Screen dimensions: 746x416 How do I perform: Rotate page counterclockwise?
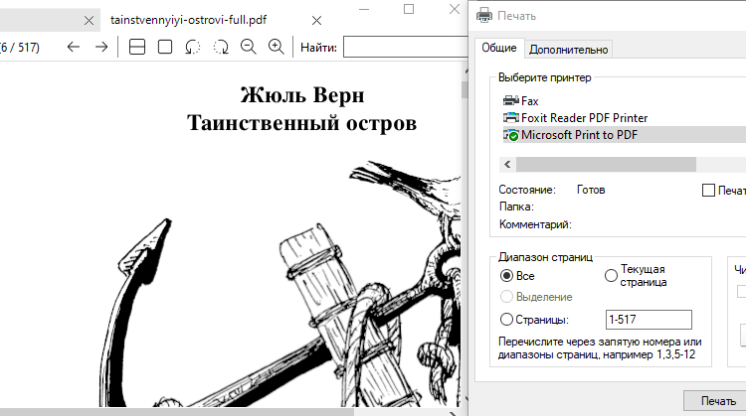(193, 47)
